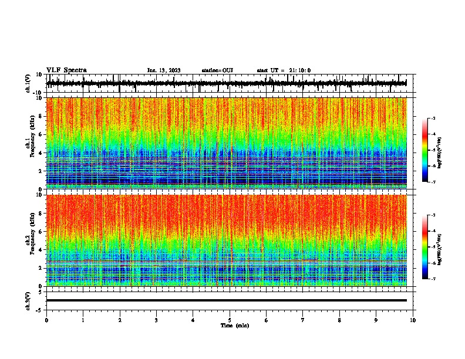Click the "VLF Spectra" plot title
Viewport: 465px width, 359px height.
66,70
